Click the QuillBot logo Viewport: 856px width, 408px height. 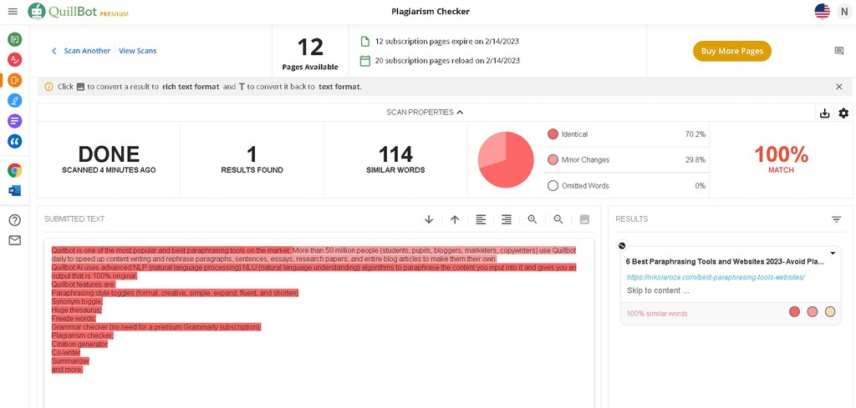[78, 12]
